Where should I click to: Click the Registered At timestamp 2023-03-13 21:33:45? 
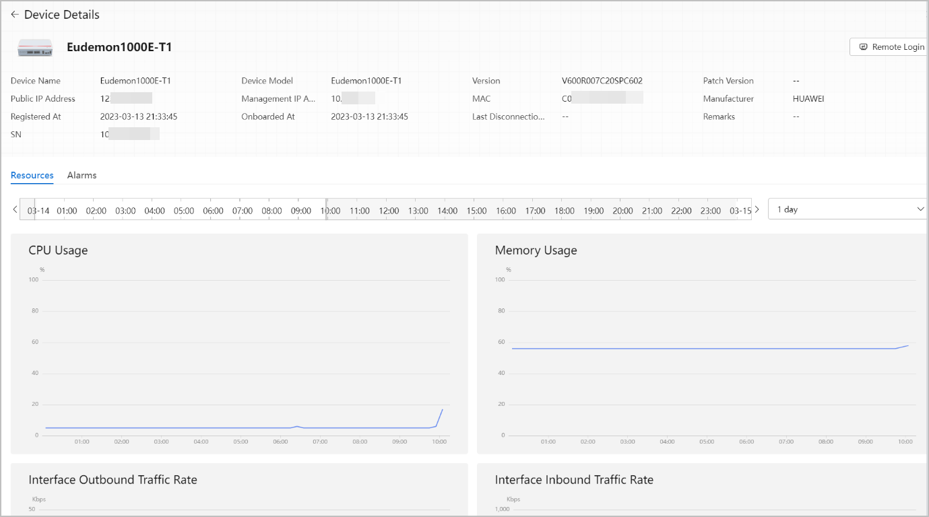(x=139, y=116)
